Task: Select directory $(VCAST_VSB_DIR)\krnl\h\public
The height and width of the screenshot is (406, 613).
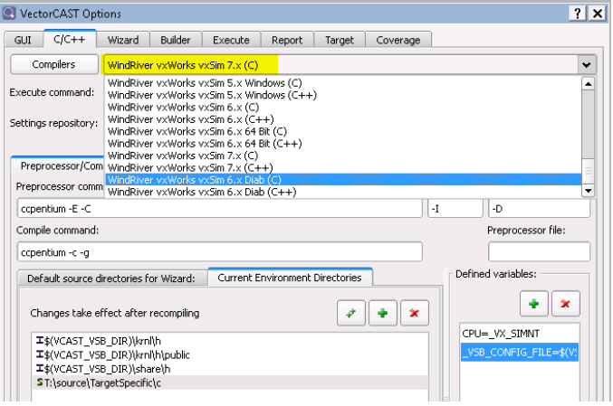Action: tap(230, 354)
